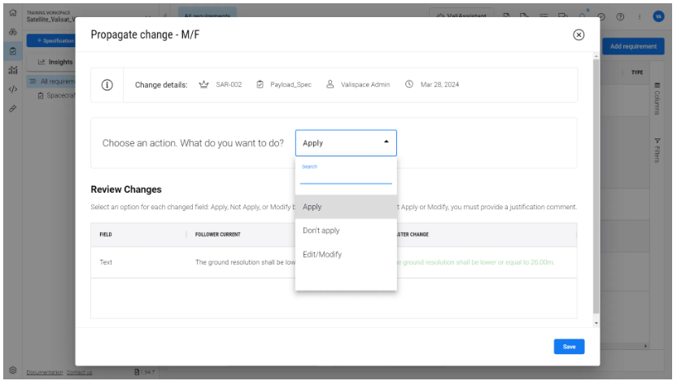Image resolution: width=677 pixels, height=381 pixels.
Task: Click the green master change text
Action: [475, 262]
